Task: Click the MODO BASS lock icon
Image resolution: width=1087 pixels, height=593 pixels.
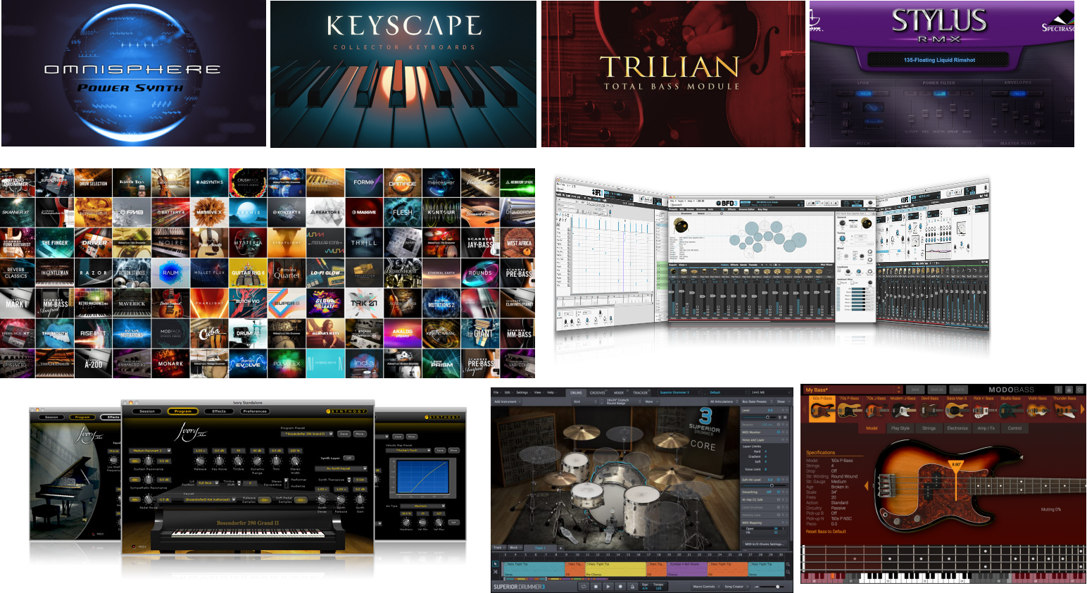Action: coord(1069,389)
